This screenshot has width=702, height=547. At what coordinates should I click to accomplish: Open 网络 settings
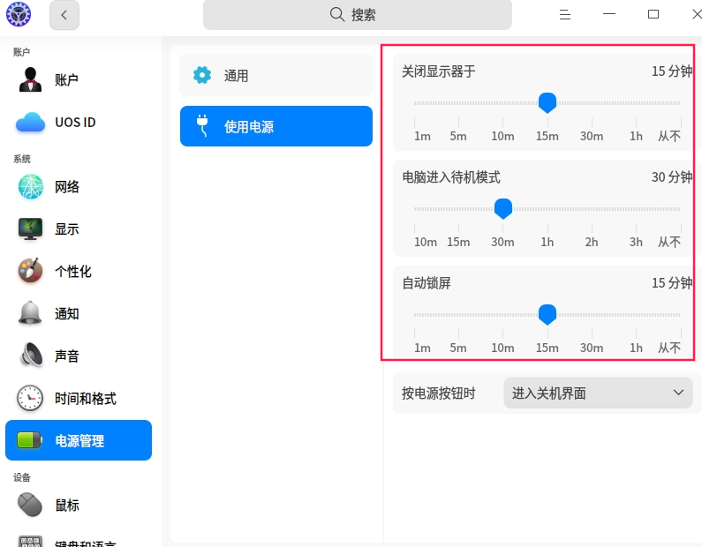pos(79,186)
